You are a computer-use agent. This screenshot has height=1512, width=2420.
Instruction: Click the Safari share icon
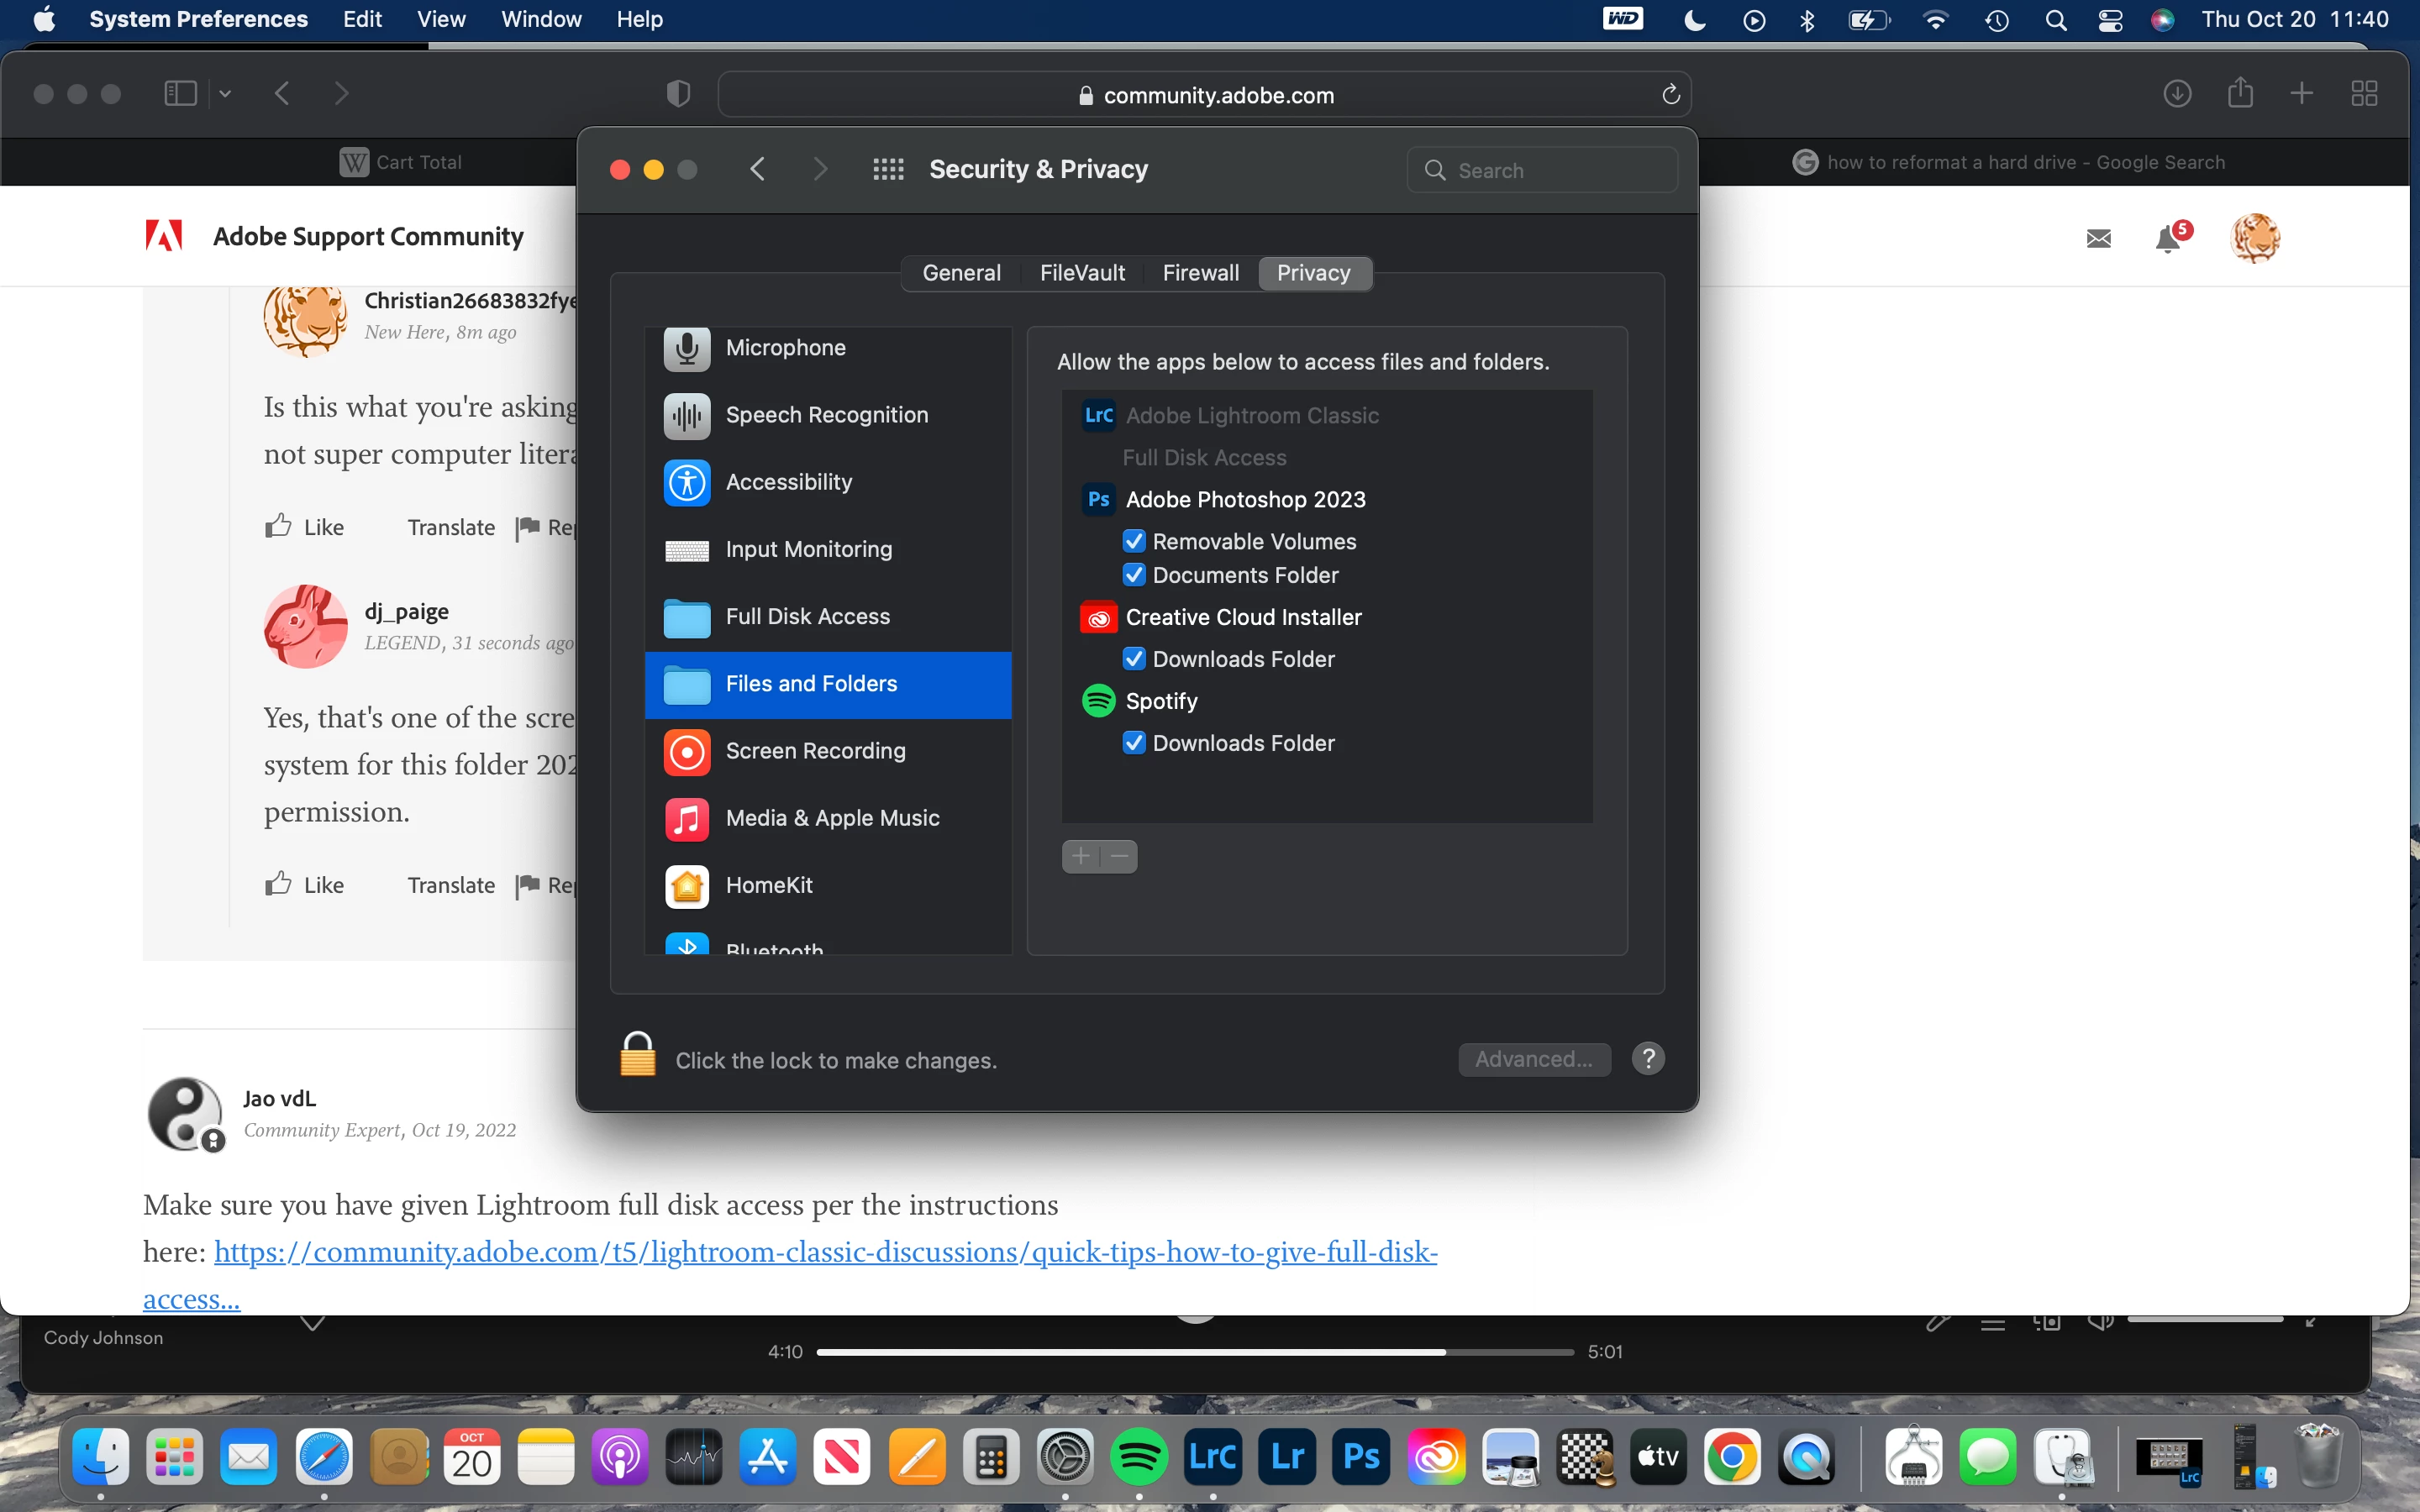tap(2240, 94)
